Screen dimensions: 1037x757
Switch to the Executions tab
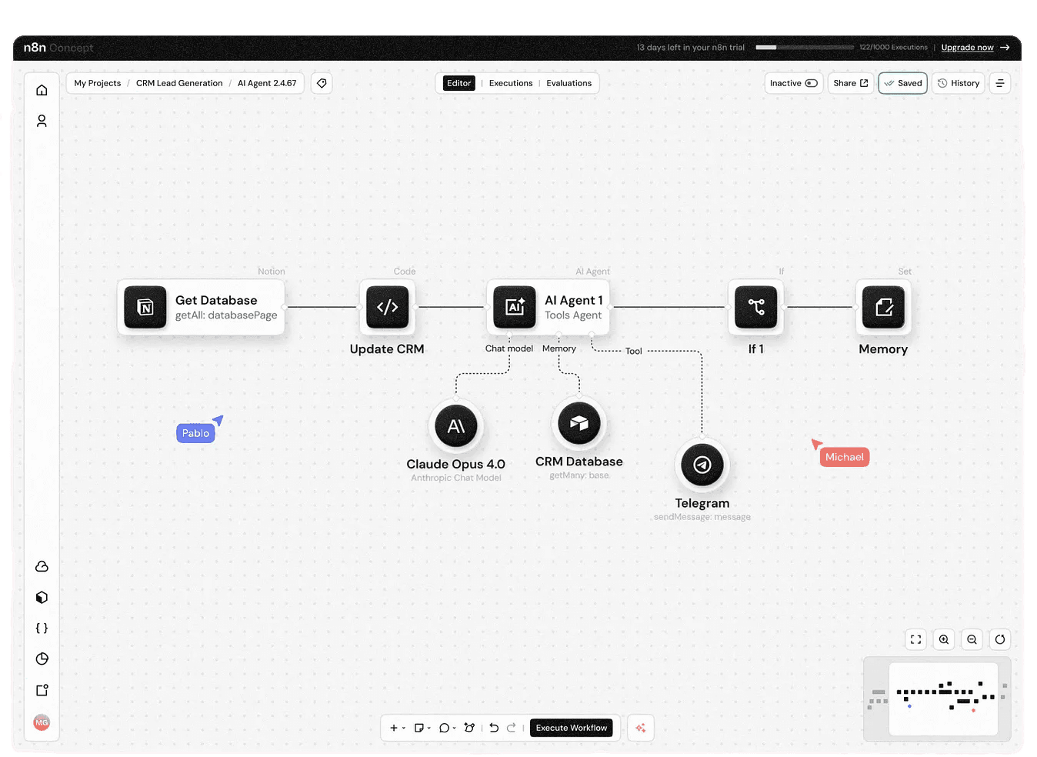511,83
